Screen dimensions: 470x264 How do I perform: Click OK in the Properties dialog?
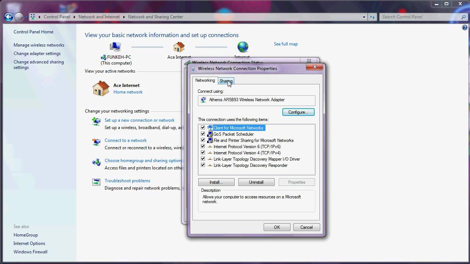pyautogui.click(x=277, y=227)
